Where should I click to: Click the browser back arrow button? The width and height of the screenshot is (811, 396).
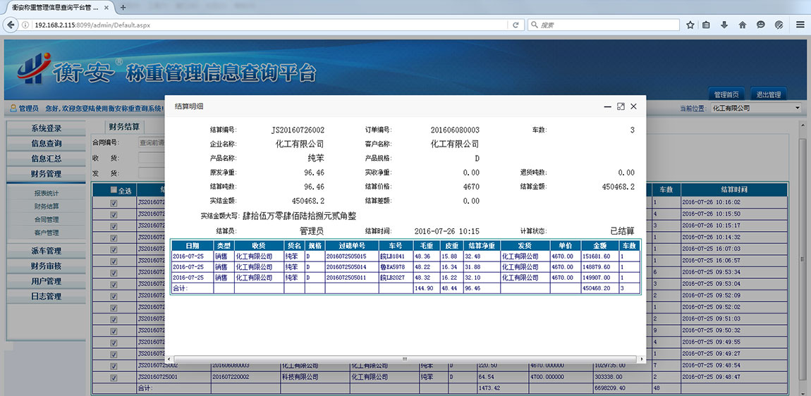11,25
